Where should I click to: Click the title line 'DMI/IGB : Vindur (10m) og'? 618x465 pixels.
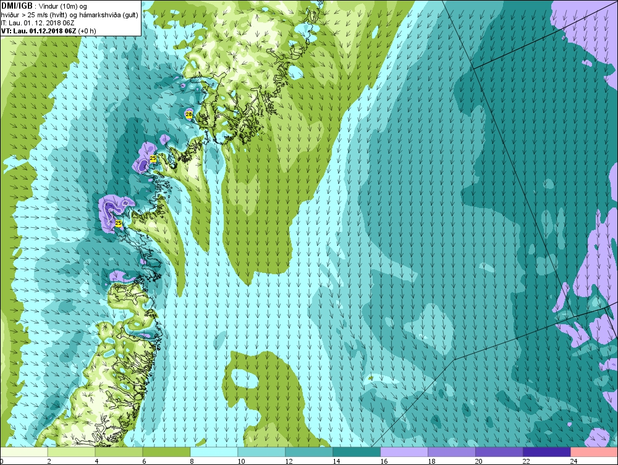(44, 6)
